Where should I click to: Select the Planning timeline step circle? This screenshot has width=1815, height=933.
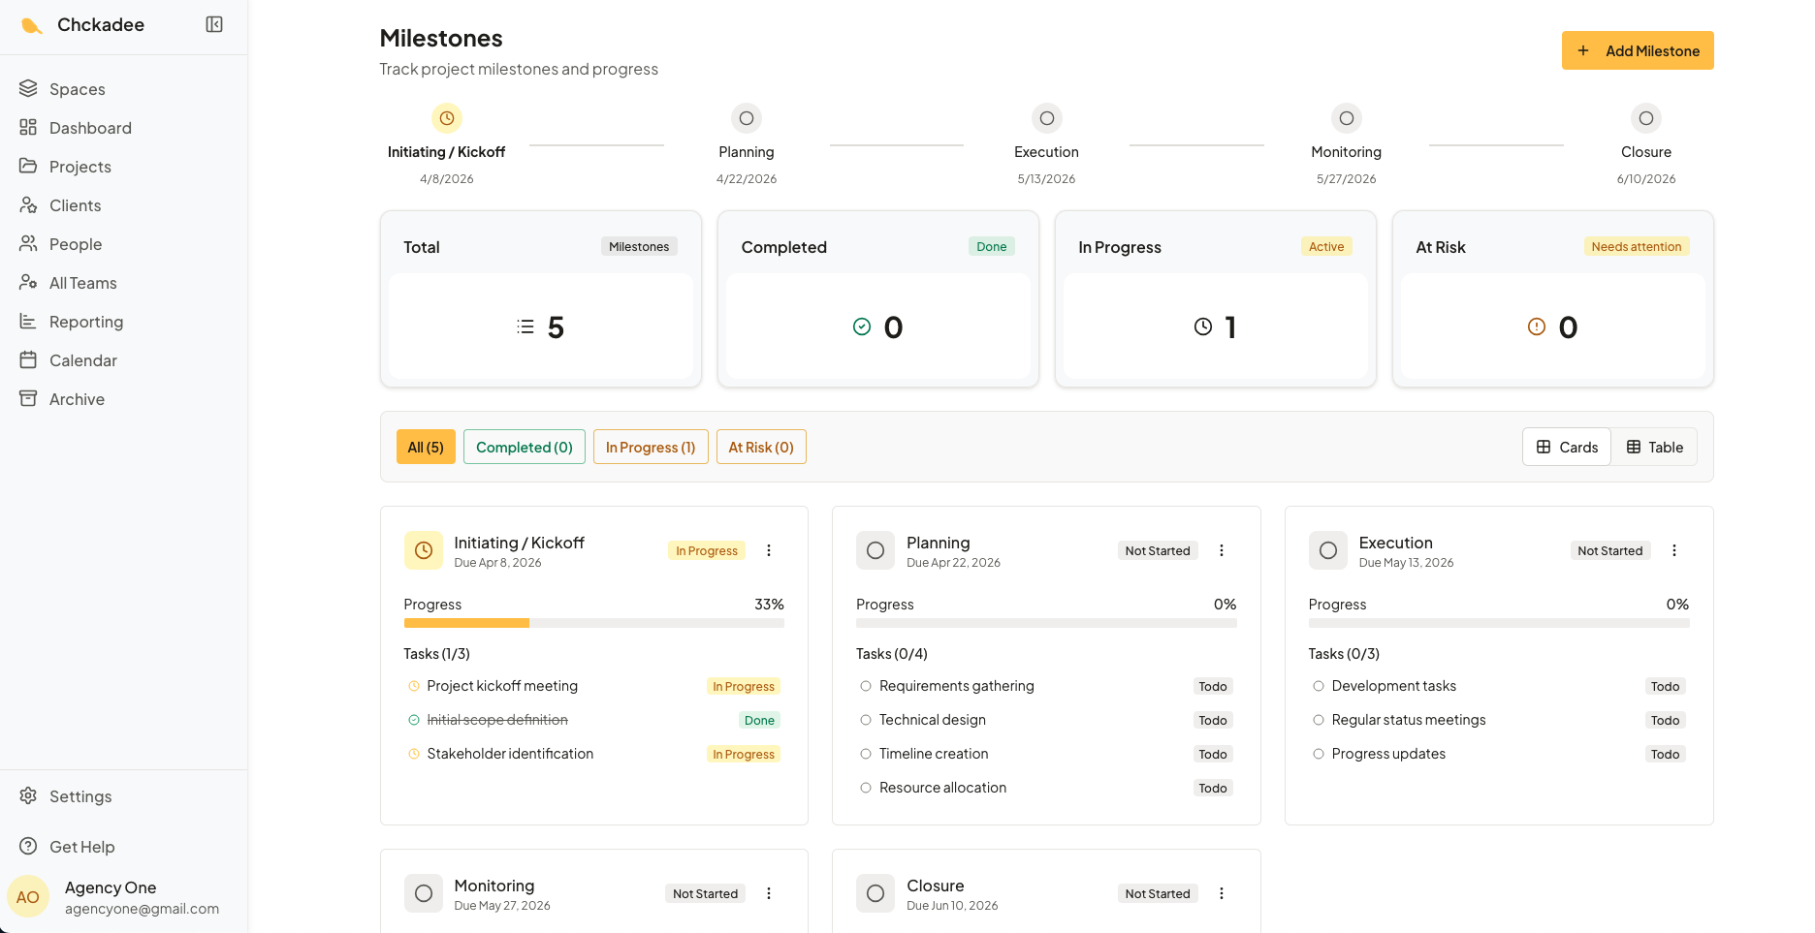(x=747, y=118)
